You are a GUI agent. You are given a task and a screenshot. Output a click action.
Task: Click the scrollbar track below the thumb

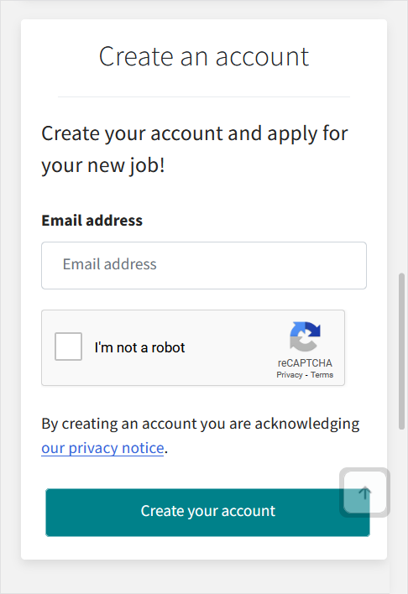(401, 512)
